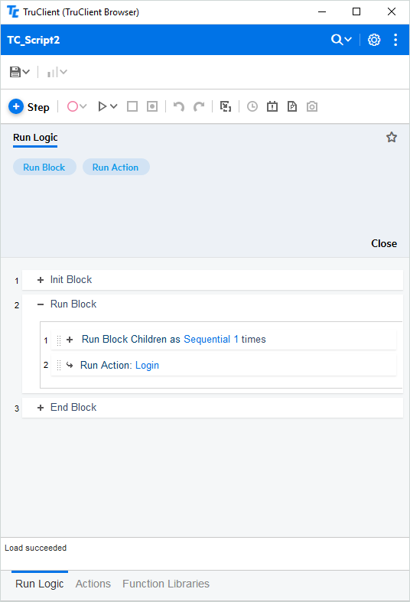Click the Login action link
The image size is (410, 602).
tap(147, 365)
